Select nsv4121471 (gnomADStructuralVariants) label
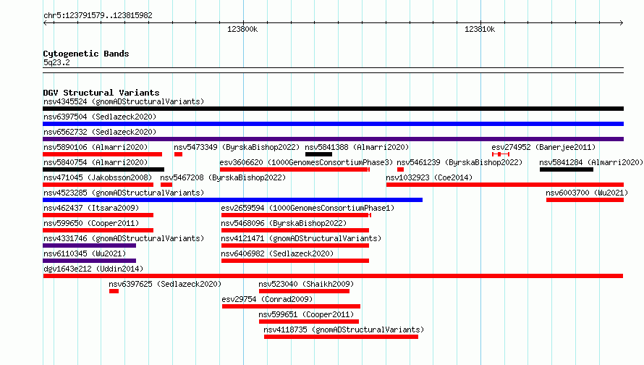 pos(301,238)
